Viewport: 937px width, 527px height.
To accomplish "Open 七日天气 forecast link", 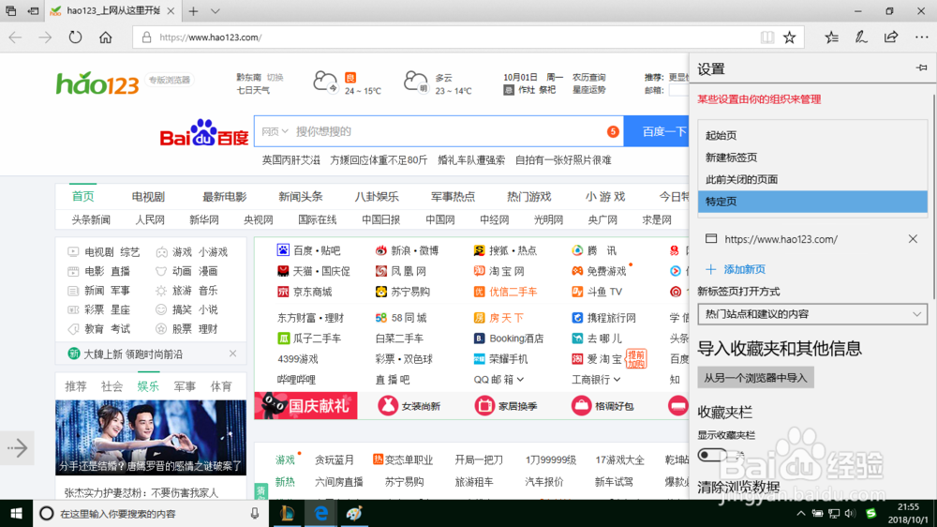I will pos(253,90).
